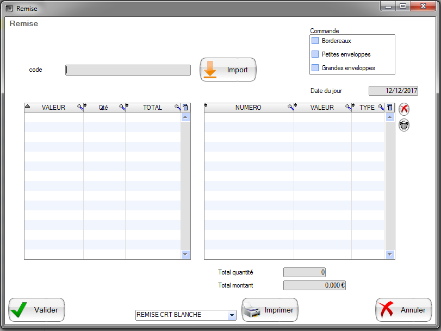Click the red X delete row icon
The image size is (441, 331).
tap(404, 109)
